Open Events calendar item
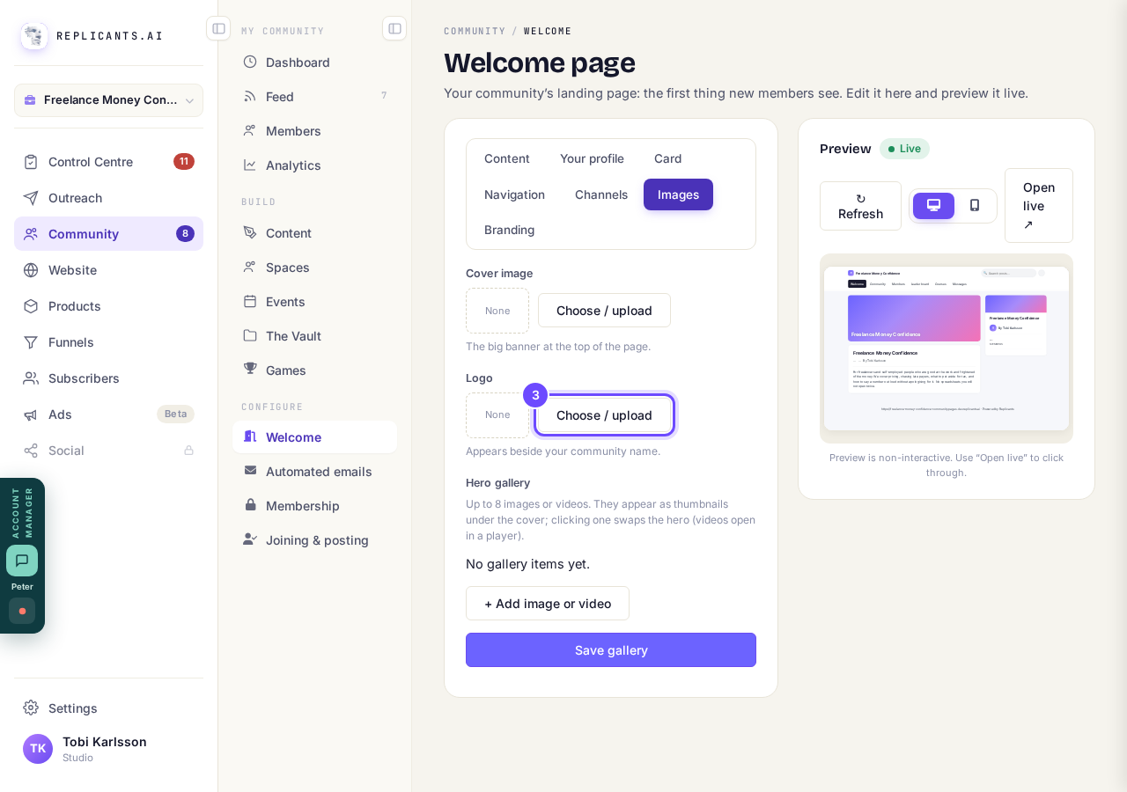This screenshot has width=1127, height=792. pyautogui.click(x=314, y=302)
